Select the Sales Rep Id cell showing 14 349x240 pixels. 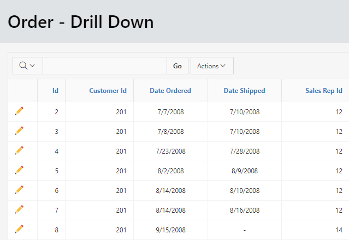click(339, 230)
